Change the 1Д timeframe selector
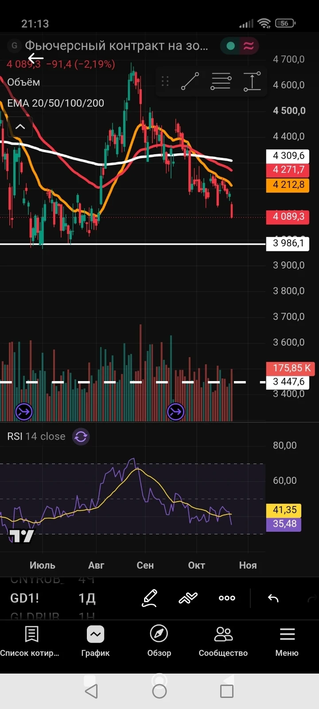This screenshot has height=709, width=319. [x=87, y=598]
